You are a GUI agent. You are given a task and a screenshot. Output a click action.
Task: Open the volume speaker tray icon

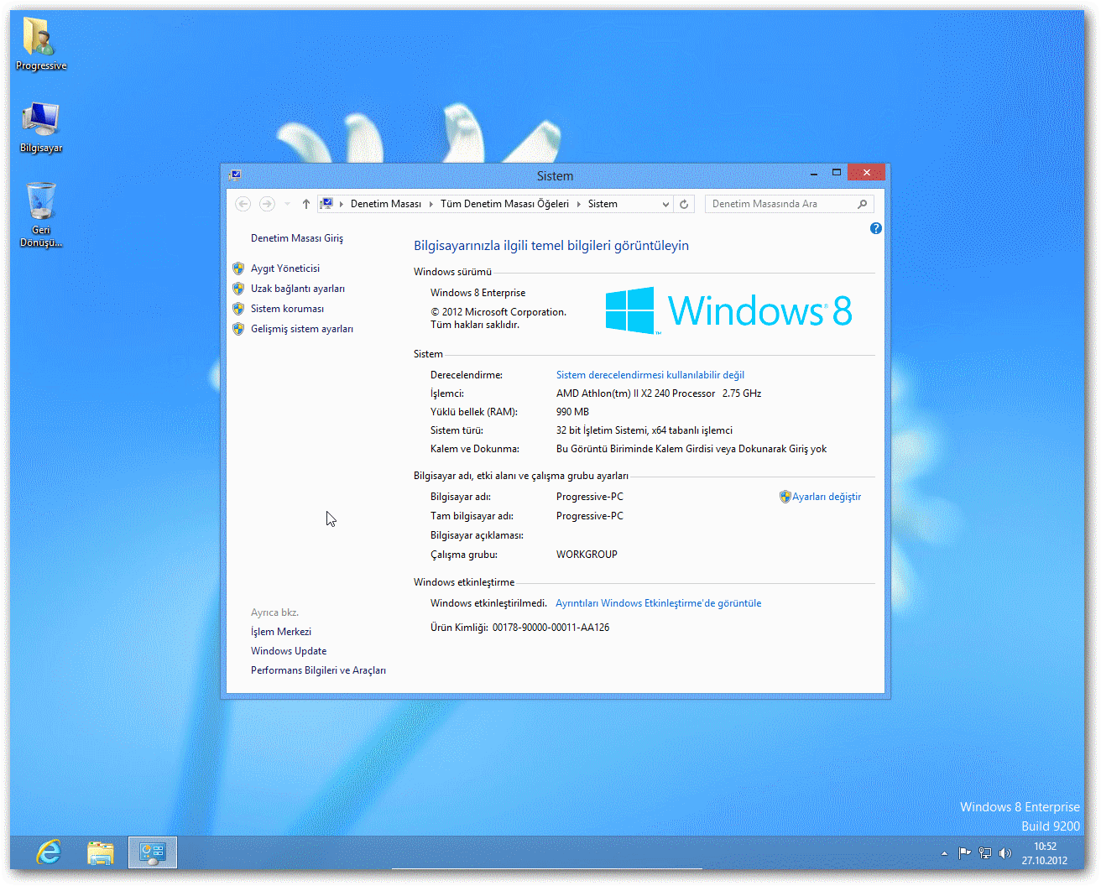[1005, 853]
